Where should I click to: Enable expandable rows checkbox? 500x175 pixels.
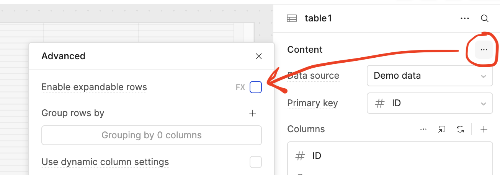pos(256,87)
